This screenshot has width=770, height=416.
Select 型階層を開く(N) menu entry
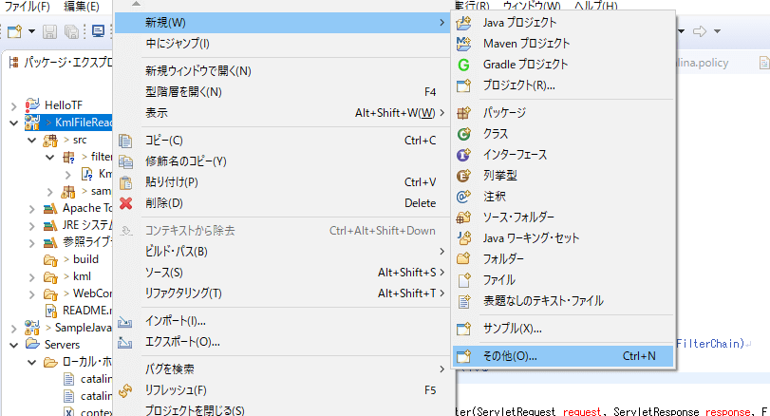tap(282, 92)
